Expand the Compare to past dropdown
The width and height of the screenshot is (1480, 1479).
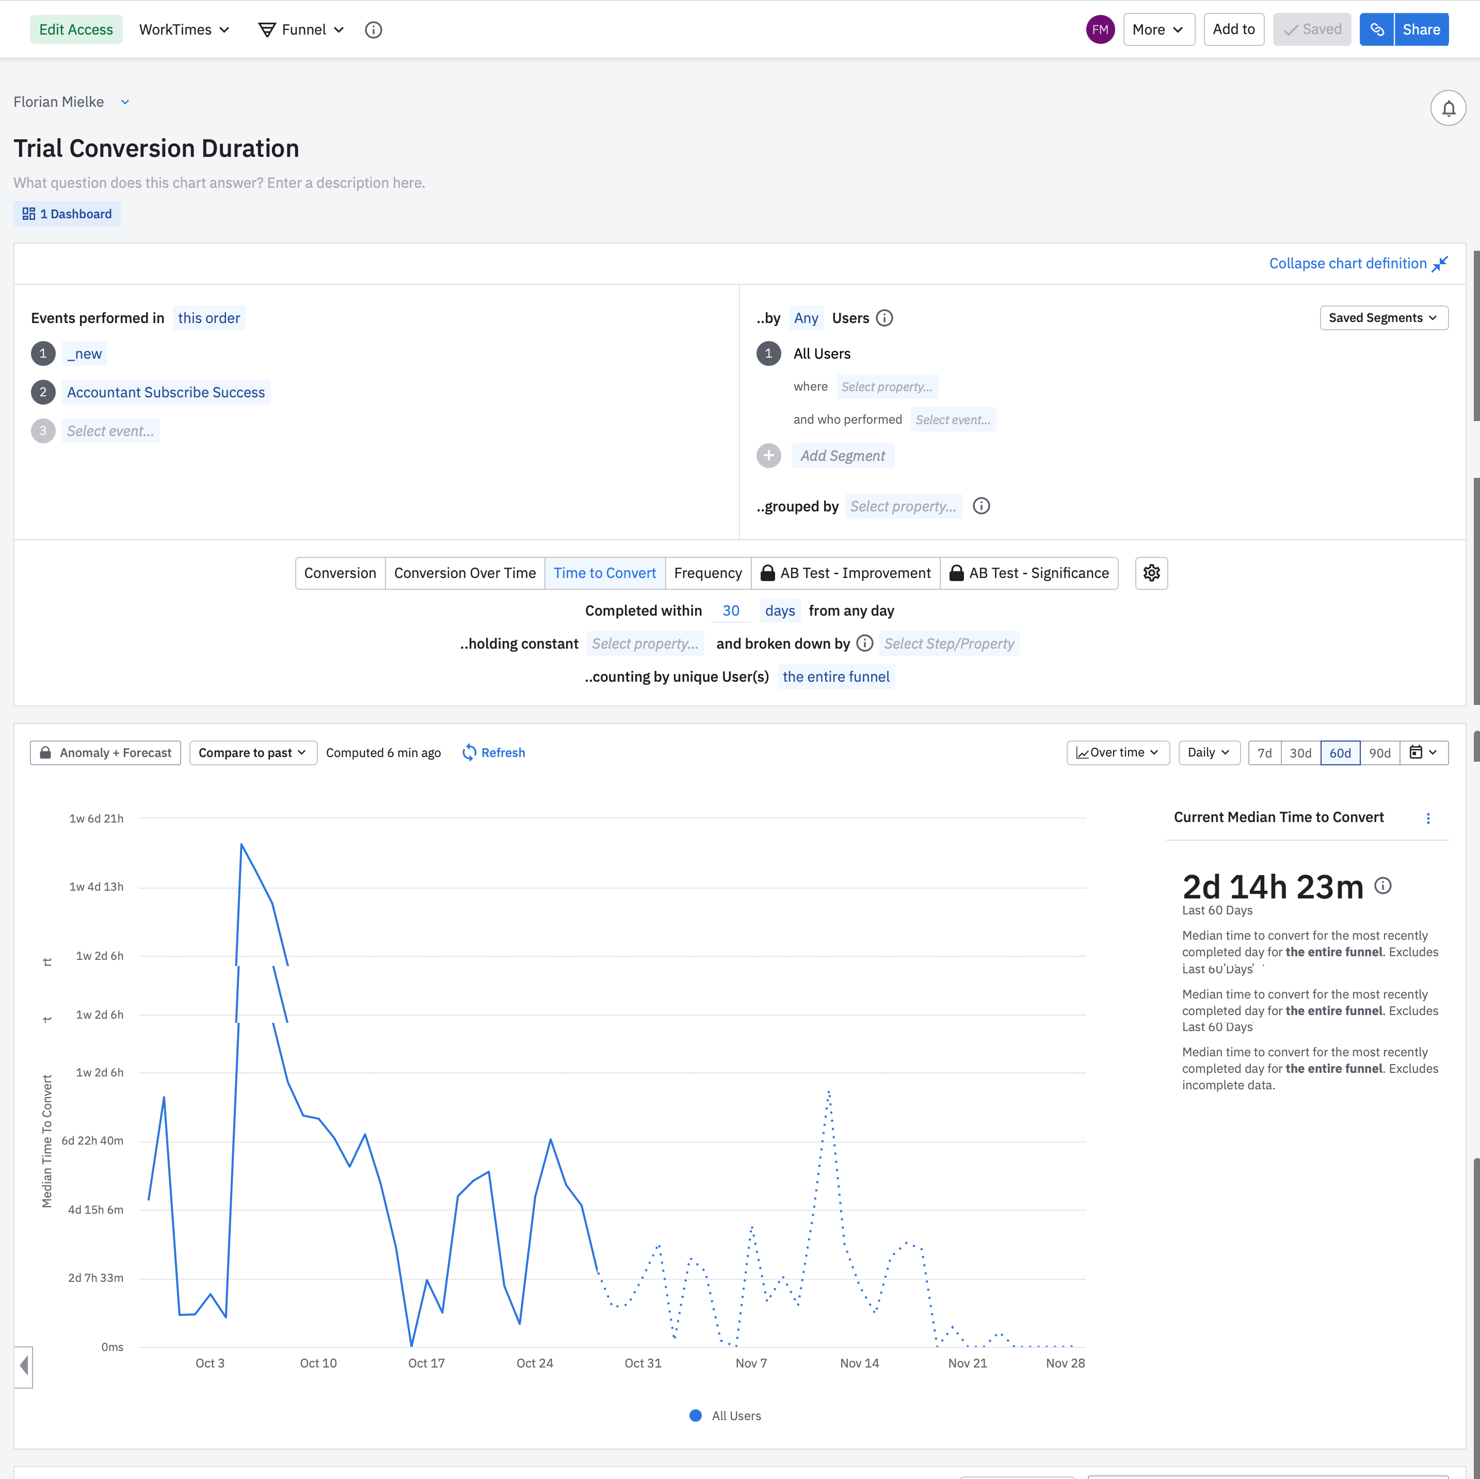pos(253,753)
